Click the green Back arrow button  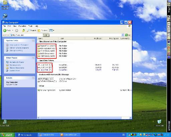[x=7, y=30]
